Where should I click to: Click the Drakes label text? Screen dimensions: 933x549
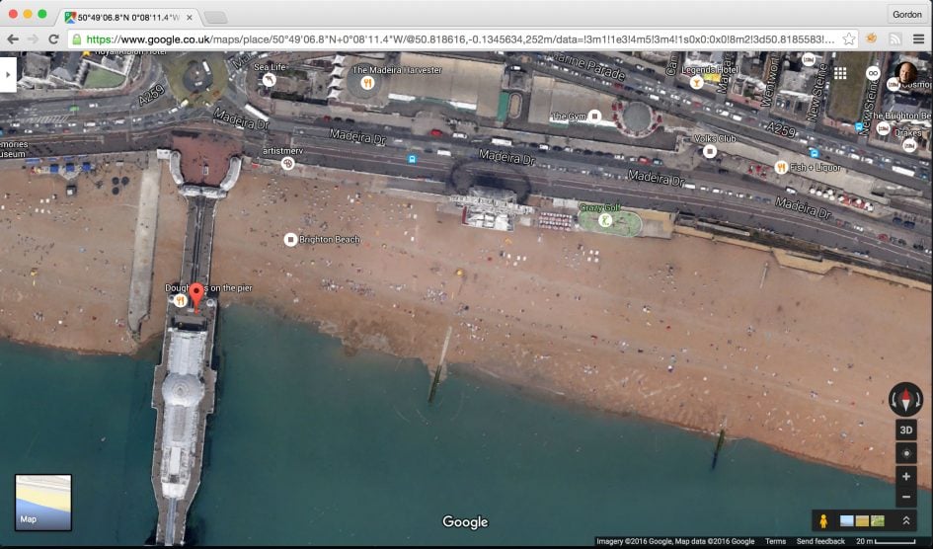pos(908,133)
